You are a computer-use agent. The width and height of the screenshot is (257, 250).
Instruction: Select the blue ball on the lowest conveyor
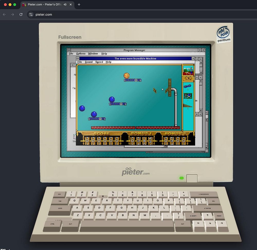coord(94,114)
